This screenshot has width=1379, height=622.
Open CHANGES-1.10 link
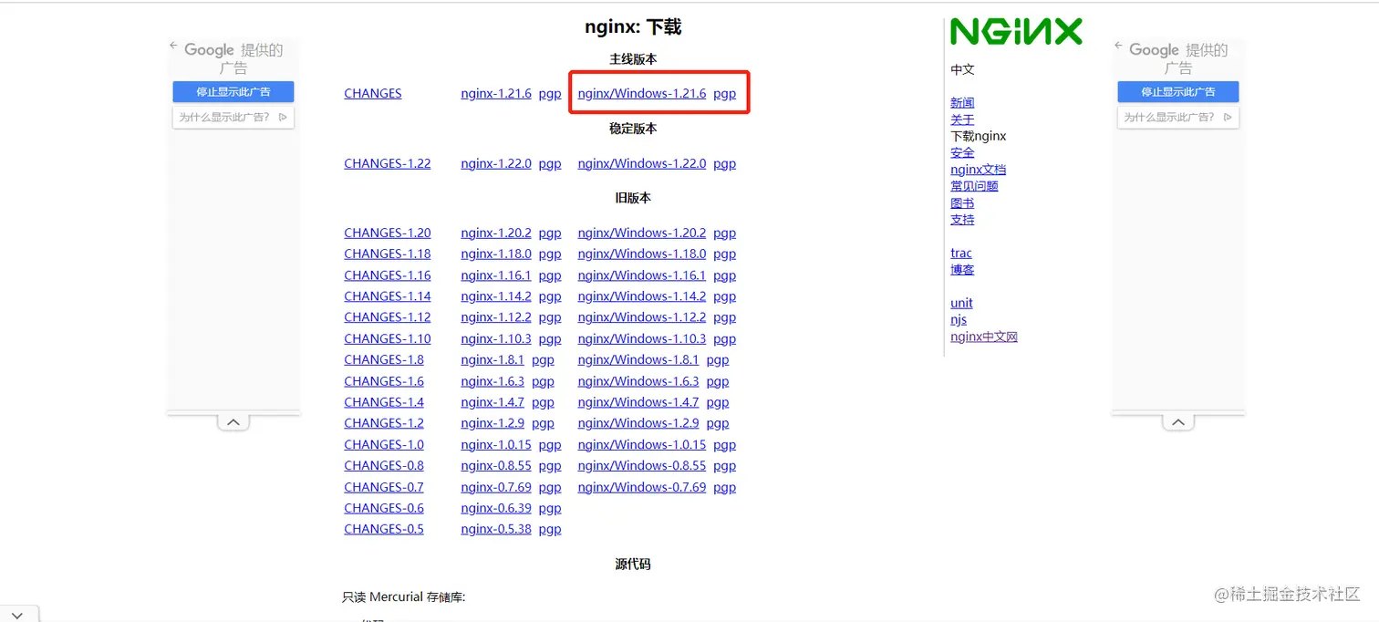[388, 338]
